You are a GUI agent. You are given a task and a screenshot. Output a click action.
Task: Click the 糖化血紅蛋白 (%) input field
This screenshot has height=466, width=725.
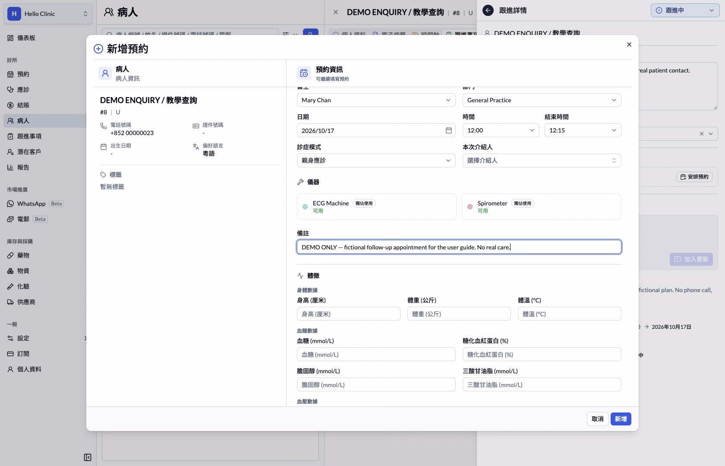point(542,354)
